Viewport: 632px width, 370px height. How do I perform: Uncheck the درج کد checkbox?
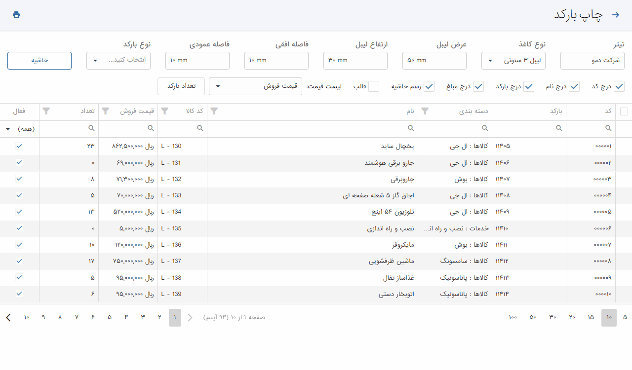click(619, 86)
